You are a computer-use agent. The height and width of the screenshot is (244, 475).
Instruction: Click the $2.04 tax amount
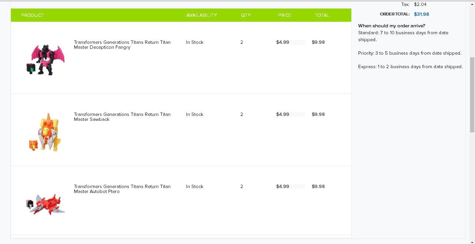click(x=420, y=4)
